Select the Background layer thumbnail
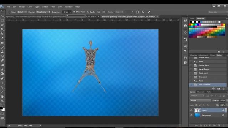The image size is (228, 128). 197,115
